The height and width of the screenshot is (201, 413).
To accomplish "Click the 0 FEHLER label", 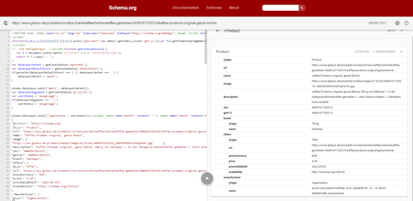I will point(362,52).
